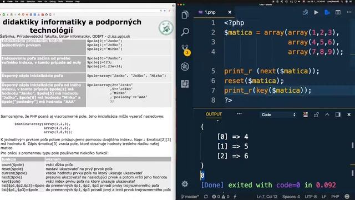Click the count($pole) row in function table
The width and height of the screenshot is (355, 200).
point(86,164)
